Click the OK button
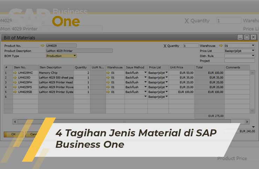Screen dimensions: 259x169 [x=14, y=134]
